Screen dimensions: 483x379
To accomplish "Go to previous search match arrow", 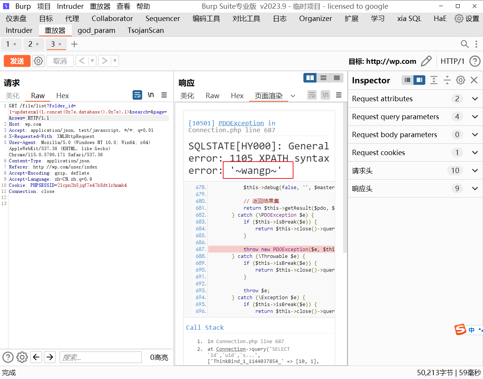I will pos(36,357).
